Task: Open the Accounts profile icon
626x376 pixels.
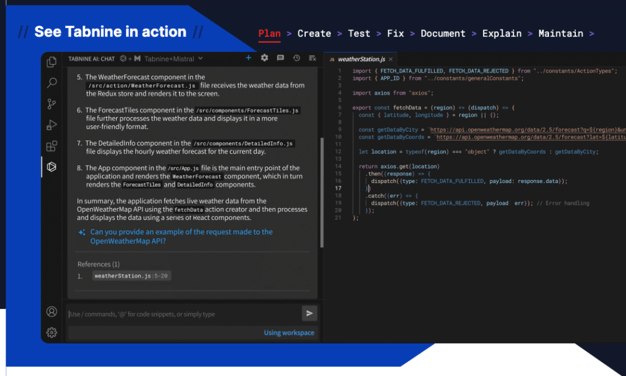Action: tap(51, 311)
